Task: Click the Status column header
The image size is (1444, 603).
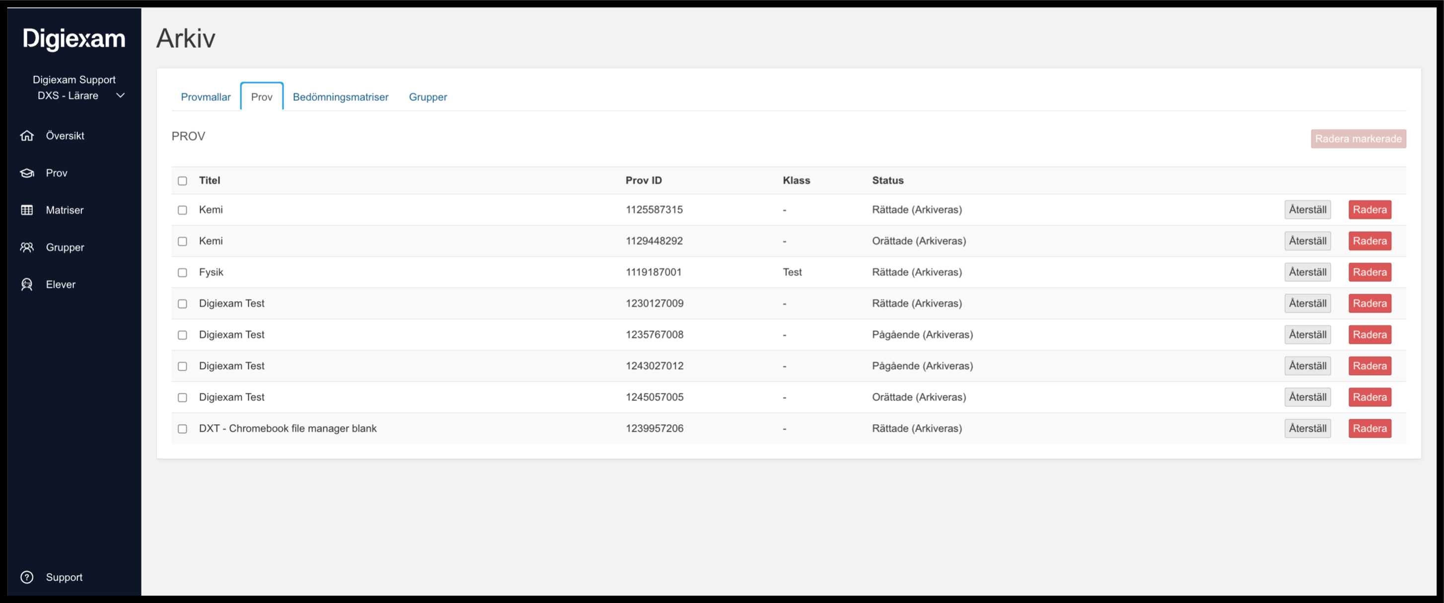Action: [x=887, y=180]
